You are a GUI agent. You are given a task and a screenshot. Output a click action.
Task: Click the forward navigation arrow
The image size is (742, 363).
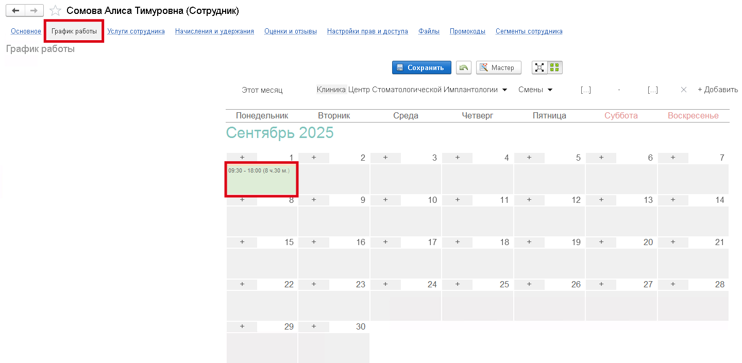(x=34, y=11)
